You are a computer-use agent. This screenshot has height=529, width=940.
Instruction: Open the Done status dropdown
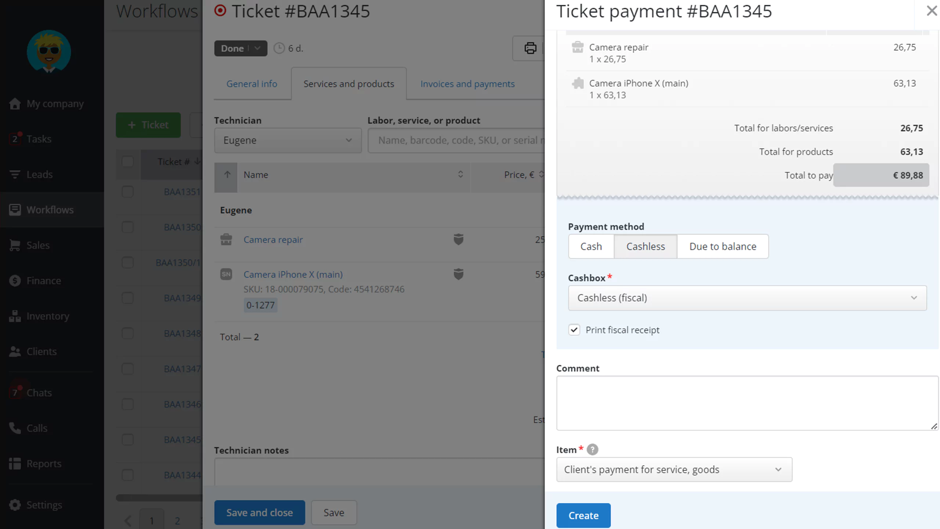[241, 48]
